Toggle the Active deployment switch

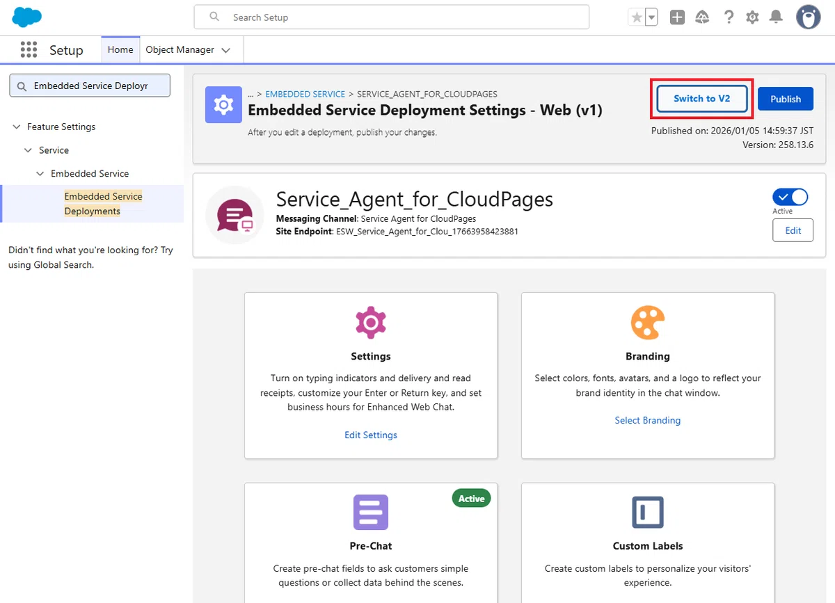coord(790,197)
